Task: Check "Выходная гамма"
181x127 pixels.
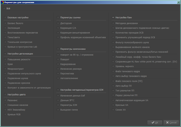Action: click(x=58, y=110)
